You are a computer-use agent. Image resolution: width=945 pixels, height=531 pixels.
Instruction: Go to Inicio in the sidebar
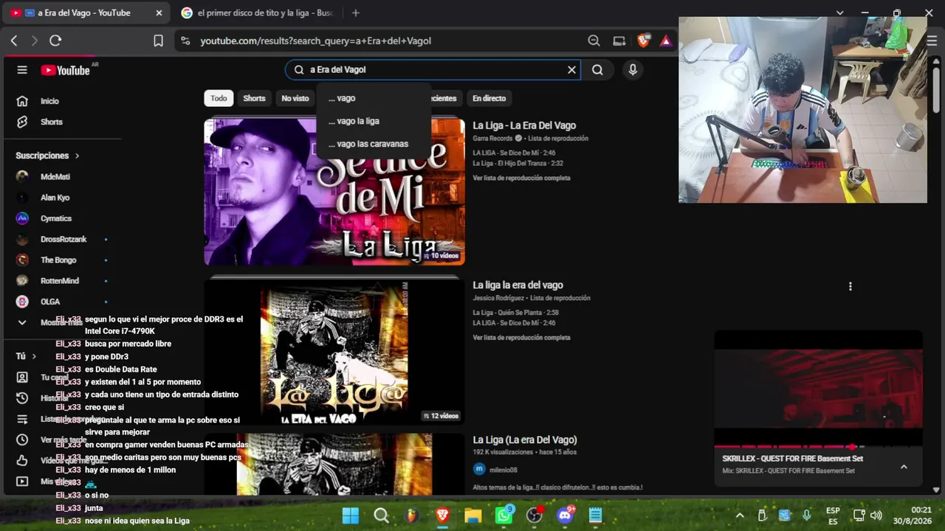point(49,101)
